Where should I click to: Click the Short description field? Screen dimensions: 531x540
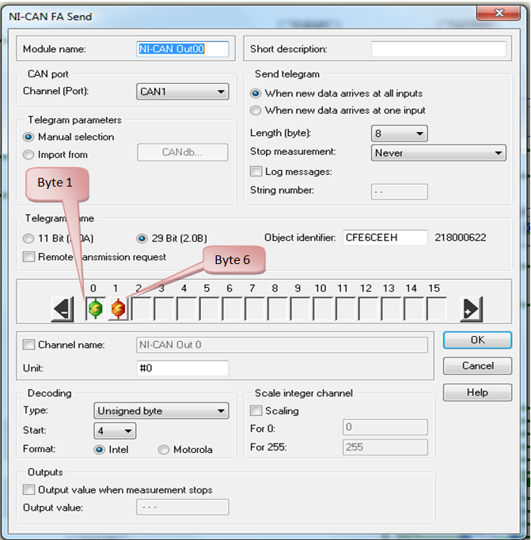pos(438,49)
